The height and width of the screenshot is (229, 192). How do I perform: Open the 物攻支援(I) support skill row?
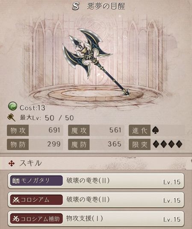point(96,219)
